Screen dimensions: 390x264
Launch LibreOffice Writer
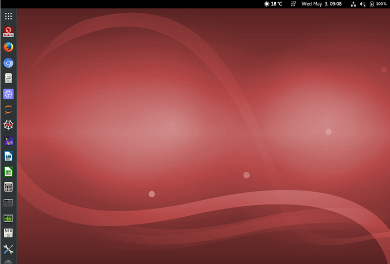coord(8,156)
